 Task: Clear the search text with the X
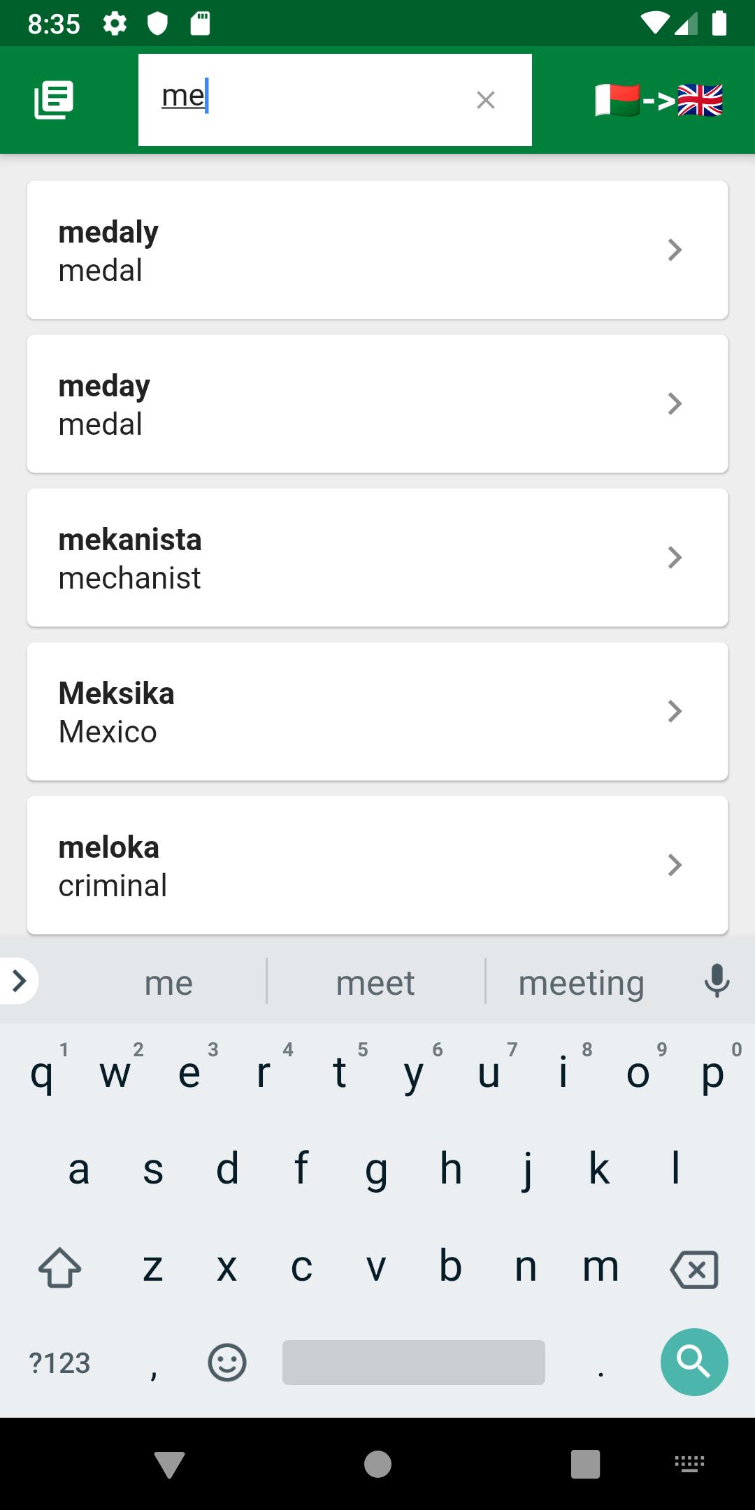(x=486, y=100)
